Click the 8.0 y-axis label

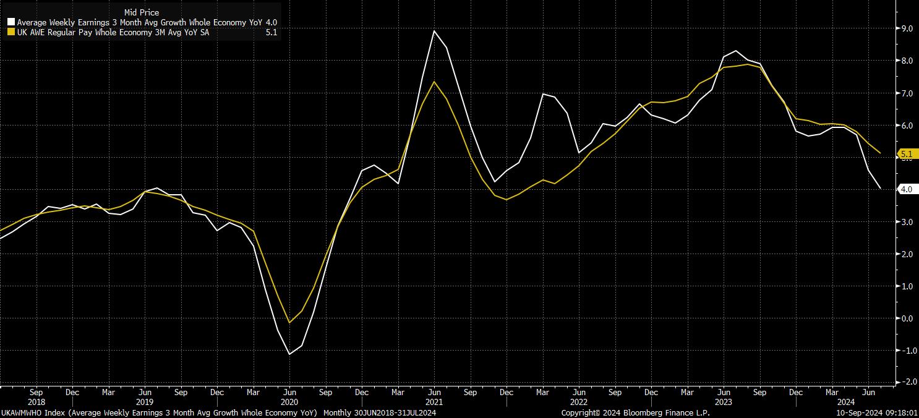click(x=907, y=61)
